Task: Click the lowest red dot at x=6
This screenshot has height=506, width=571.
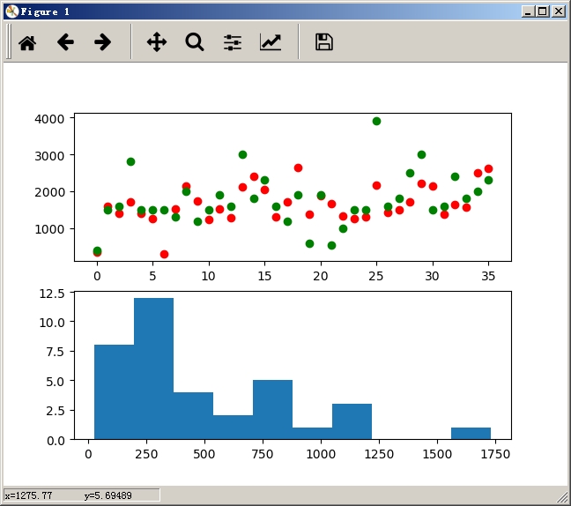Action: pyautogui.click(x=164, y=254)
